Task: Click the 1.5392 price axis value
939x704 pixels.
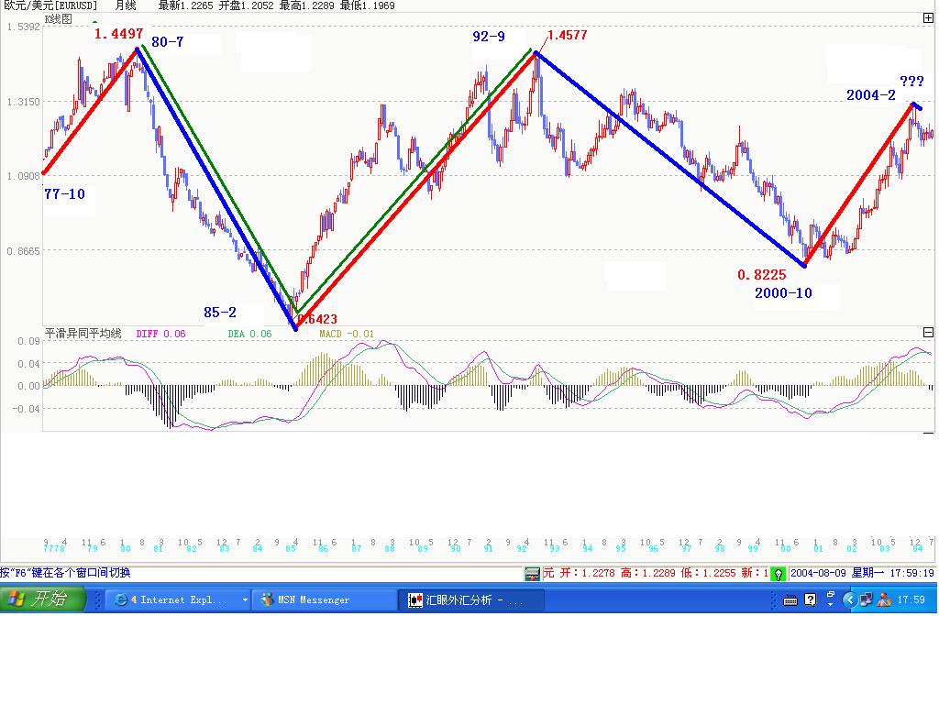Action: pyautogui.click(x=23, y=27)
